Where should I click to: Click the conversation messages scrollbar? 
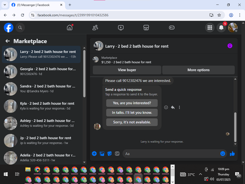tap(235, 127)
